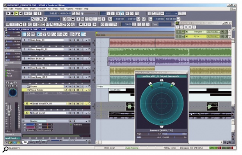The height and width of the screenshot is (155, 242).
Task: Toggle archive 'A' on Drums folder
Action: tap(66, 87)
